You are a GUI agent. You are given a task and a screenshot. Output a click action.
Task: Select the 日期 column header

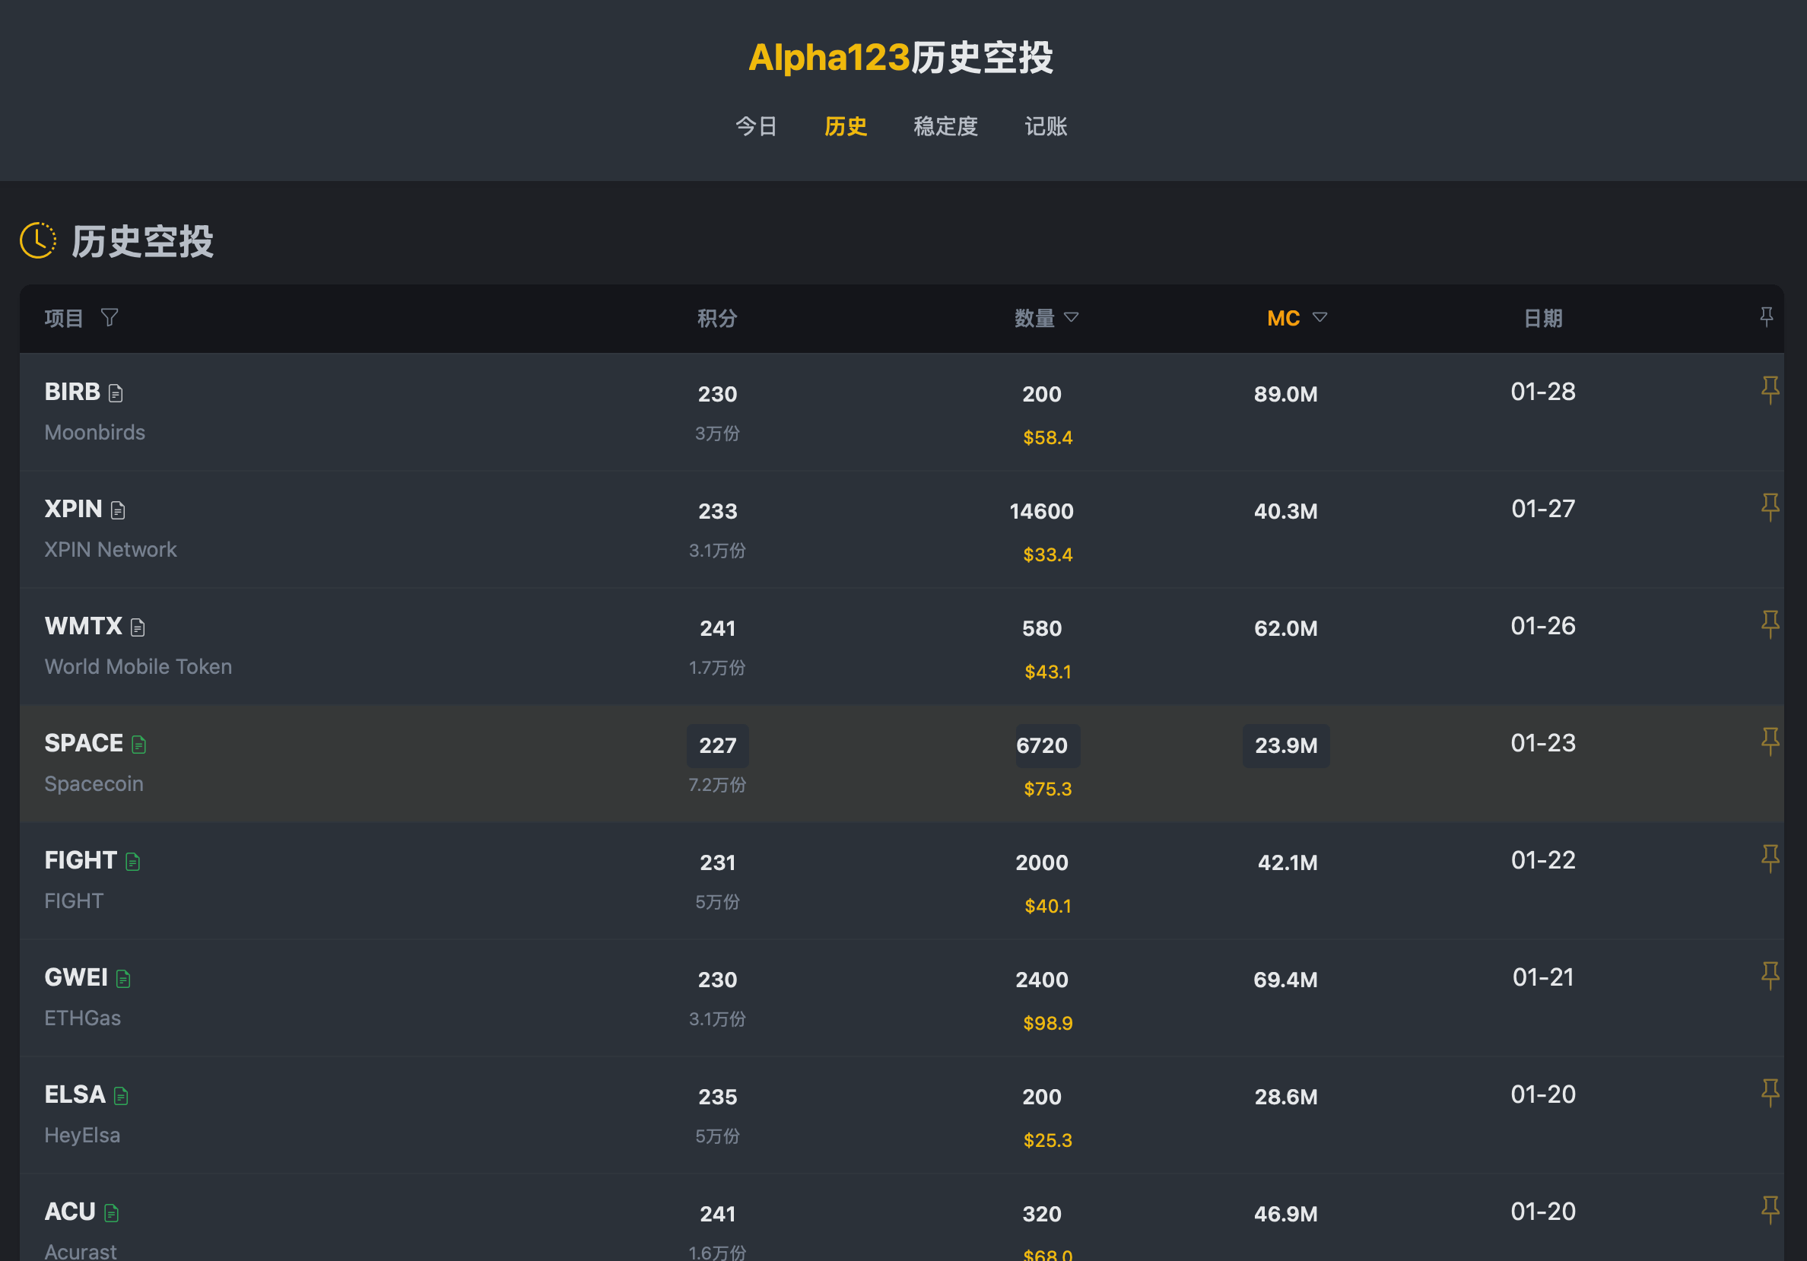point(1542,318)
